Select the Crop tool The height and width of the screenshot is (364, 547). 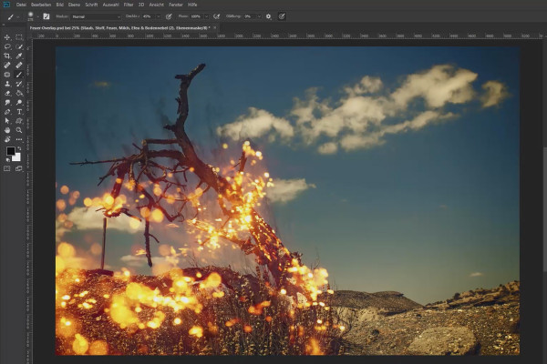pyautogui.click(x=7, y=56)
